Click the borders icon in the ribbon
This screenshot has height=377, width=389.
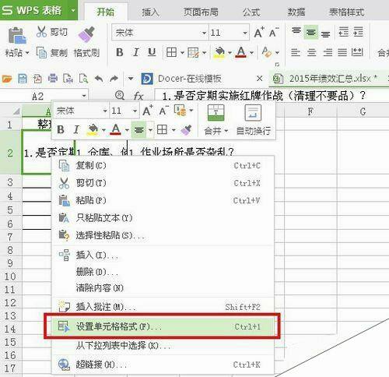click(171, 52)
